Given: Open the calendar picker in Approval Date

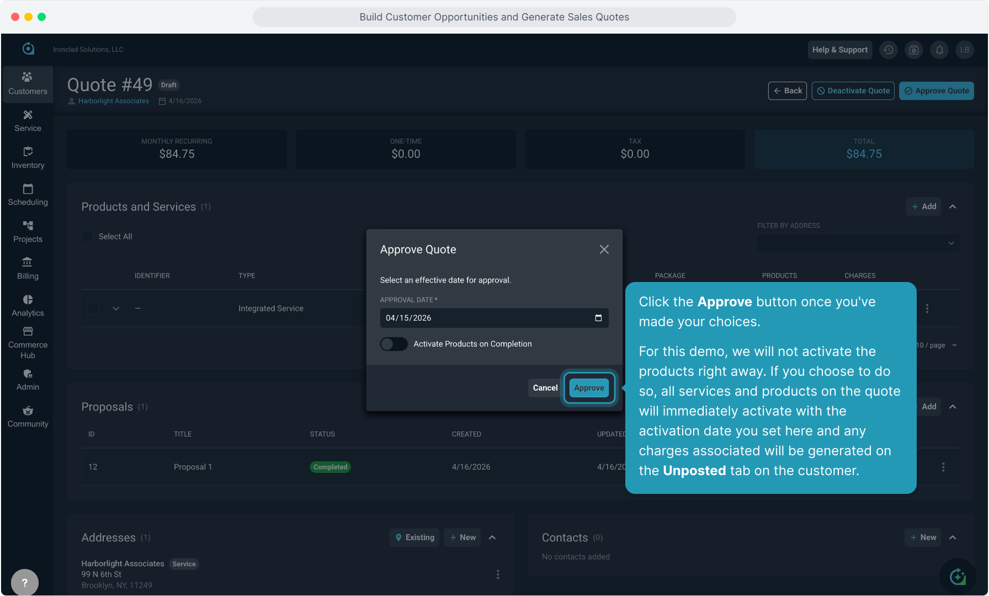Looking at the screenshot, I should [598, 318].
